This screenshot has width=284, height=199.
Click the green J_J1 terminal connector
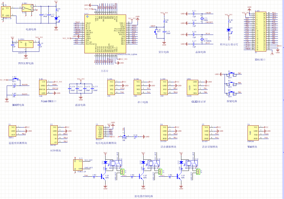[123, 172]
